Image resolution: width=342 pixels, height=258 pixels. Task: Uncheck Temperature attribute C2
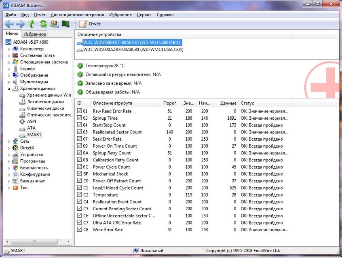(80, 195)
